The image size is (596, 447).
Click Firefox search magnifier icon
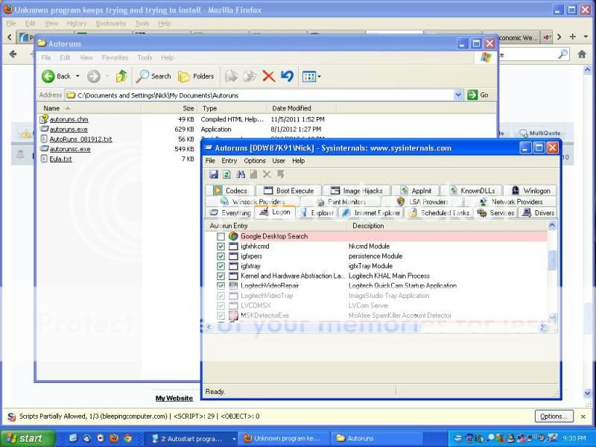pyautogui.click(x=563, y=54)
